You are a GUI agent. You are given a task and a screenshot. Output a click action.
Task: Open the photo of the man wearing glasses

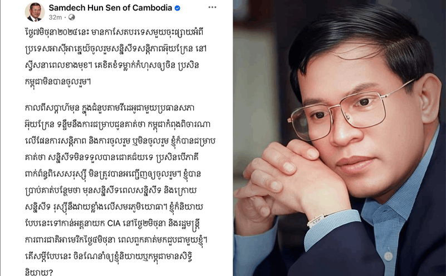click(x=339, y=138)
